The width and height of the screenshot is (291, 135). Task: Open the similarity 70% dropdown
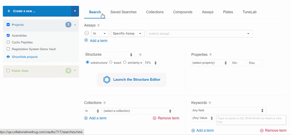pos(151,63)
